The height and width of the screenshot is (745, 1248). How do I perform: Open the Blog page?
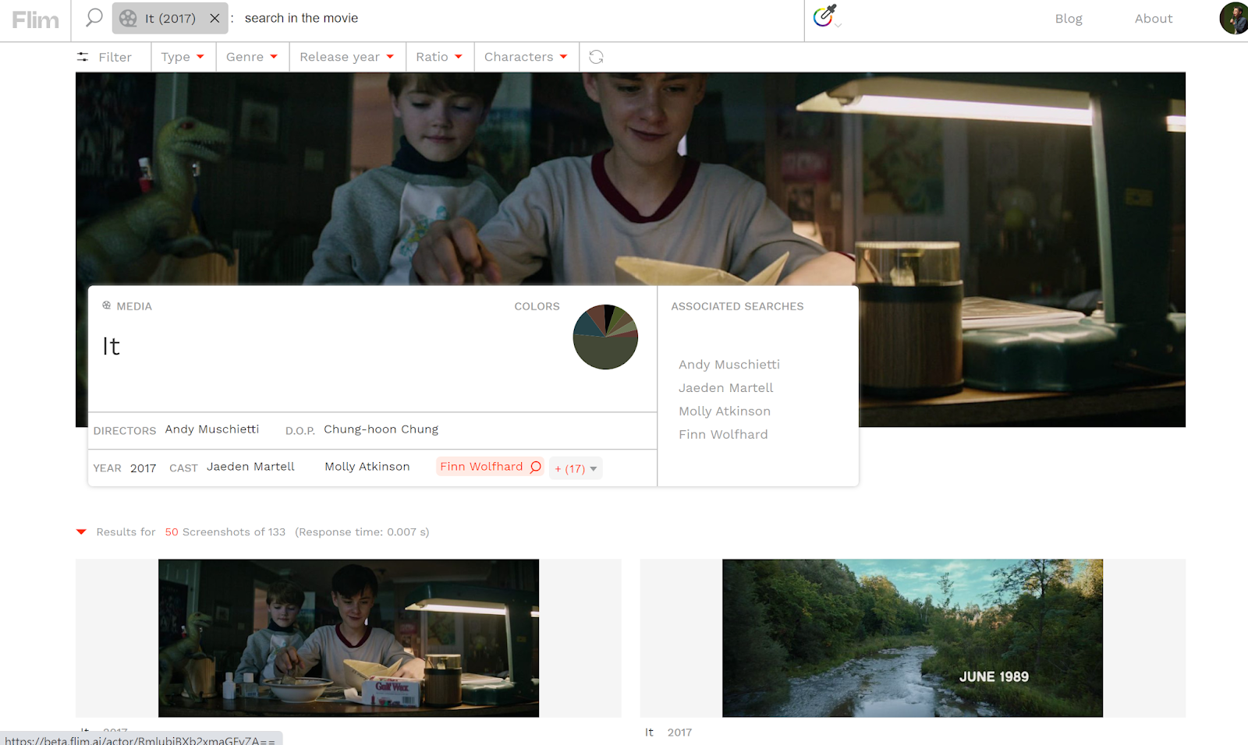1069,19
